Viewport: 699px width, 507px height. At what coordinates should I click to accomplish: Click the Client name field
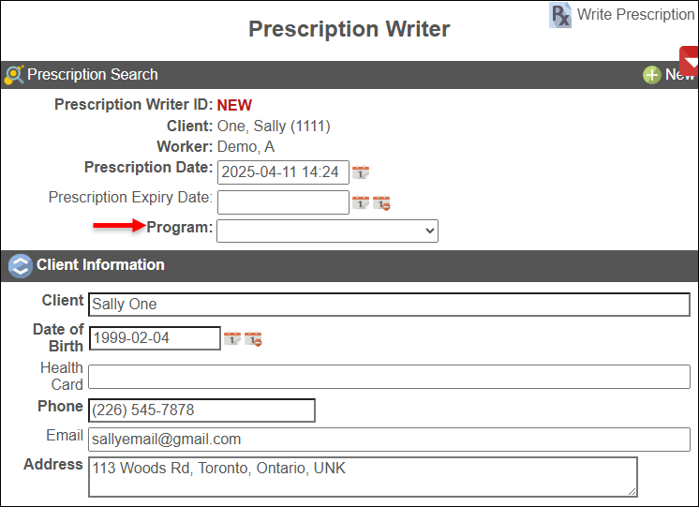pyautogui.click(x=389, y=305)
